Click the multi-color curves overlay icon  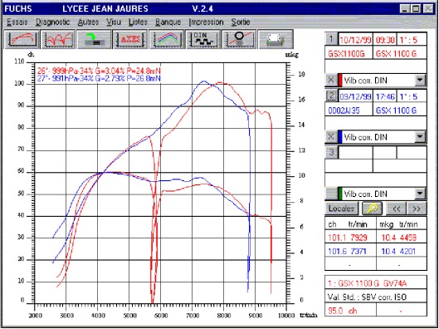[167, 39]
